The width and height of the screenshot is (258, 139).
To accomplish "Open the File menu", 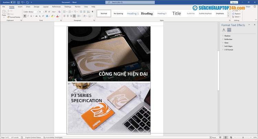I will coord(4,7).
